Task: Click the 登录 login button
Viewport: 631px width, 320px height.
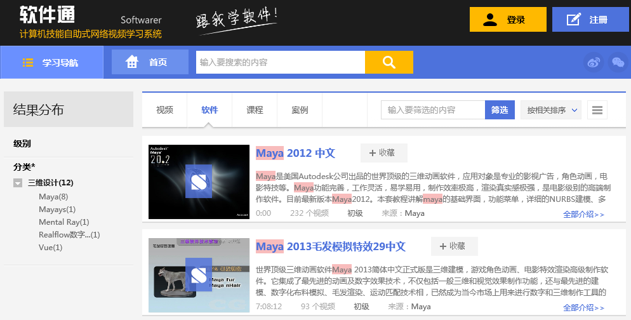Action: point(508,19)
